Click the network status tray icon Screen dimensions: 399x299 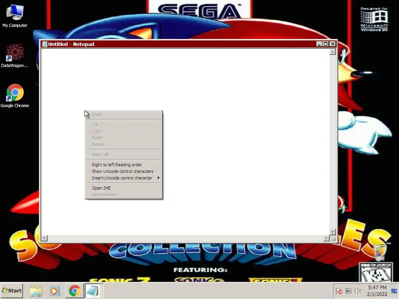point(348,291)
